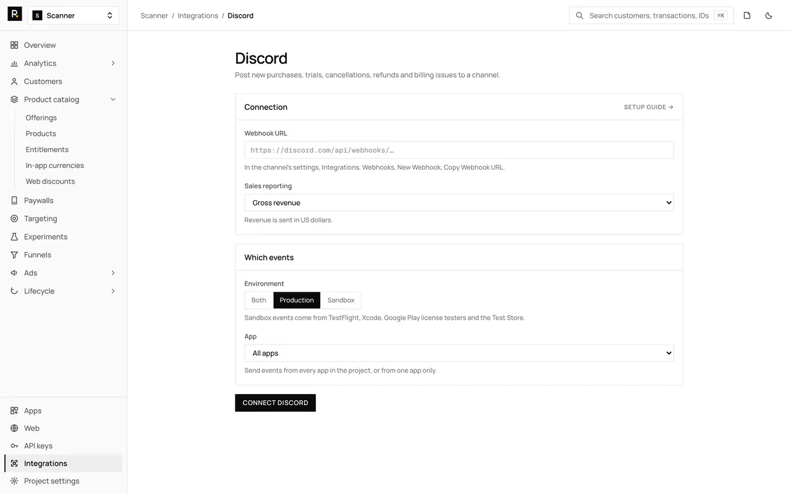
Task: Open the Scanner project switcher
Action: point(73,15)
